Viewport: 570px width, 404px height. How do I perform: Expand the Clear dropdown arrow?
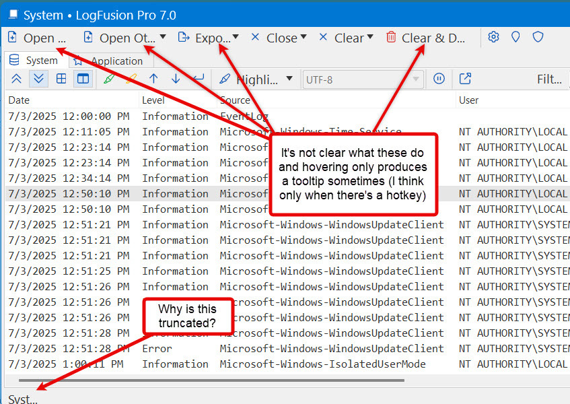pyautogui.click(x=370, y=37)
